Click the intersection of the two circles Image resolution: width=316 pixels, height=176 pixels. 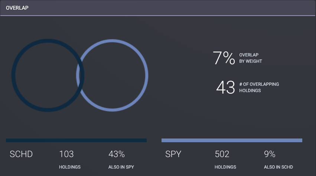80,75
